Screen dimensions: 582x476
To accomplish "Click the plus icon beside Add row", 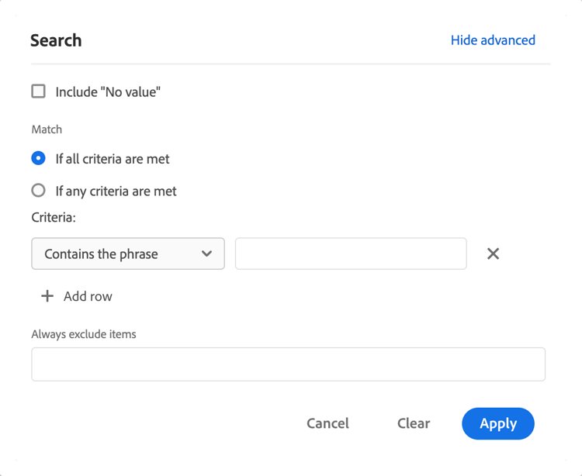I will pos(47,296).
